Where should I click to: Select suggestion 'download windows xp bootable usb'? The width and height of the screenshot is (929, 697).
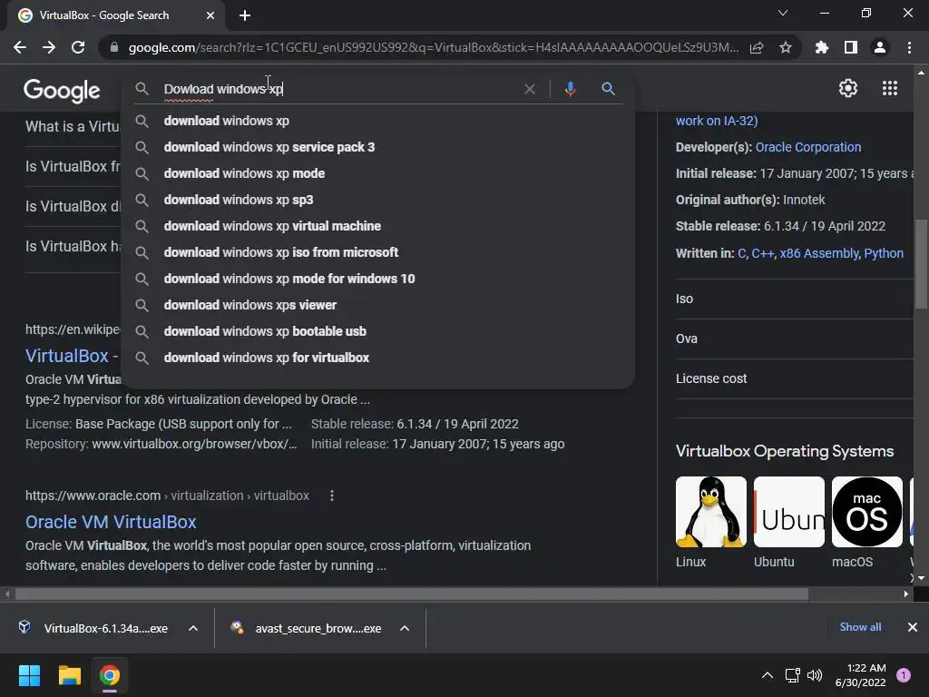378,331
